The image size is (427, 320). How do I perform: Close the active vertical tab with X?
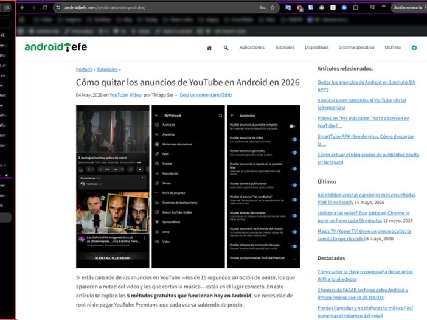[7, 175]
